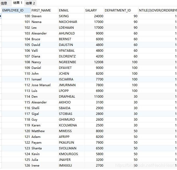Select the salary 7900 cell
Screen dimensions: 177x170
pos(94,143)
